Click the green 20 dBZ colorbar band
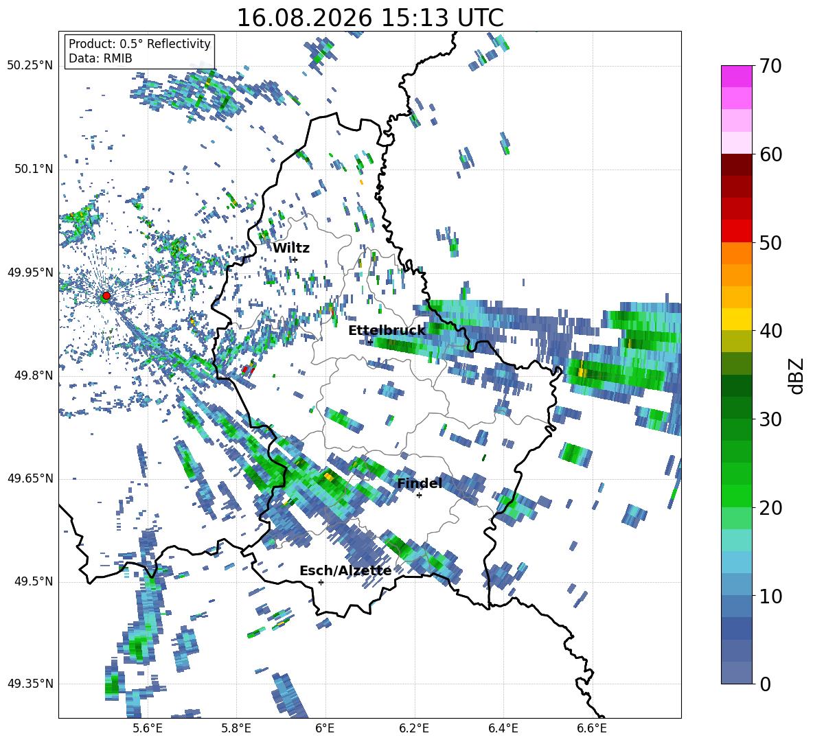Screen dimensions: 813x742 tap(736, 496)
